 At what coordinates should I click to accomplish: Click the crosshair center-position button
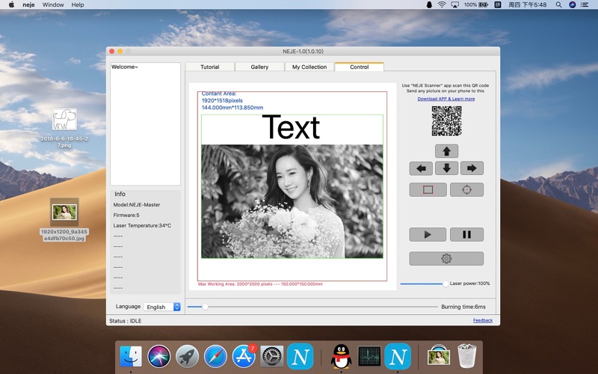[x=466, y=190]
